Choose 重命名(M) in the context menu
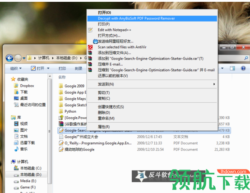Screen dimensions: 250x193 [x=152, y=118]
